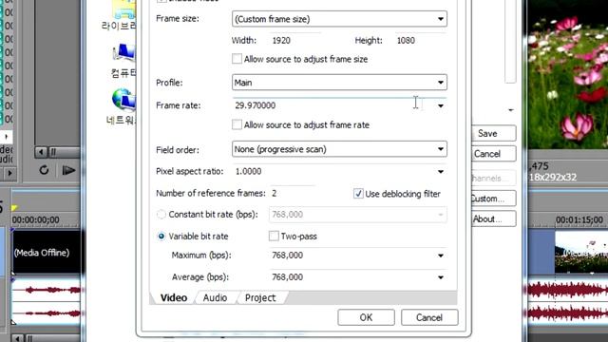Click Cancel beside the OK button

[429, 317]
